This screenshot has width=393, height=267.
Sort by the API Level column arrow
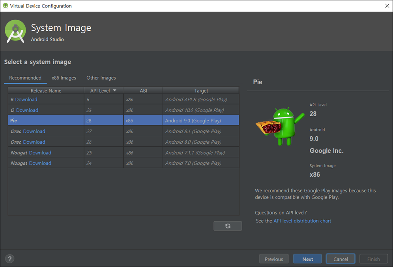point(114,90)
